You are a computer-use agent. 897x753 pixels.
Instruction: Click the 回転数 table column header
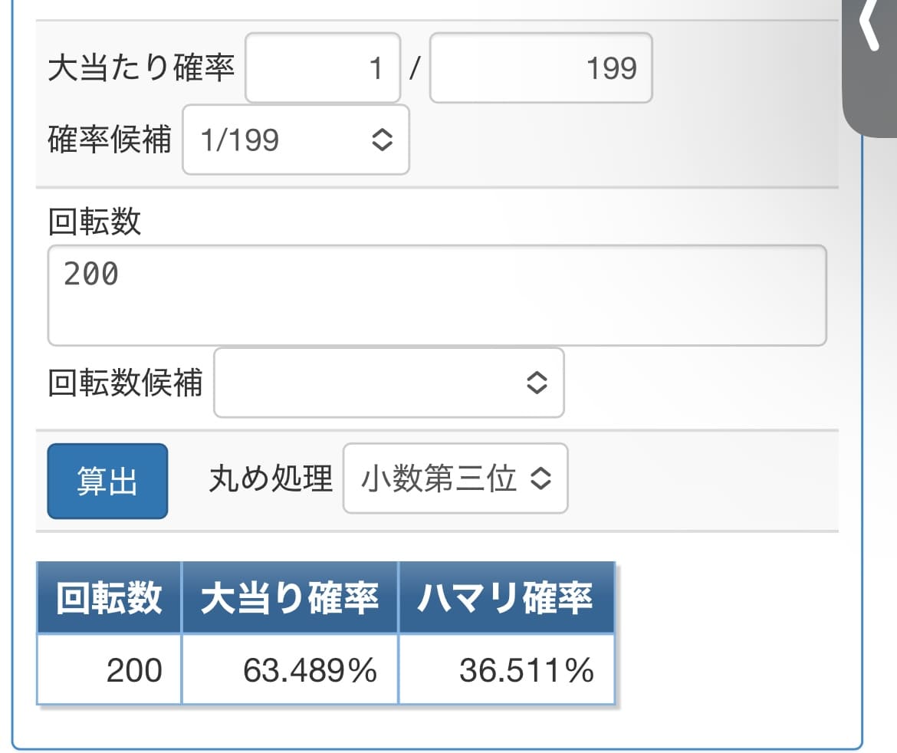pos(109,598)
